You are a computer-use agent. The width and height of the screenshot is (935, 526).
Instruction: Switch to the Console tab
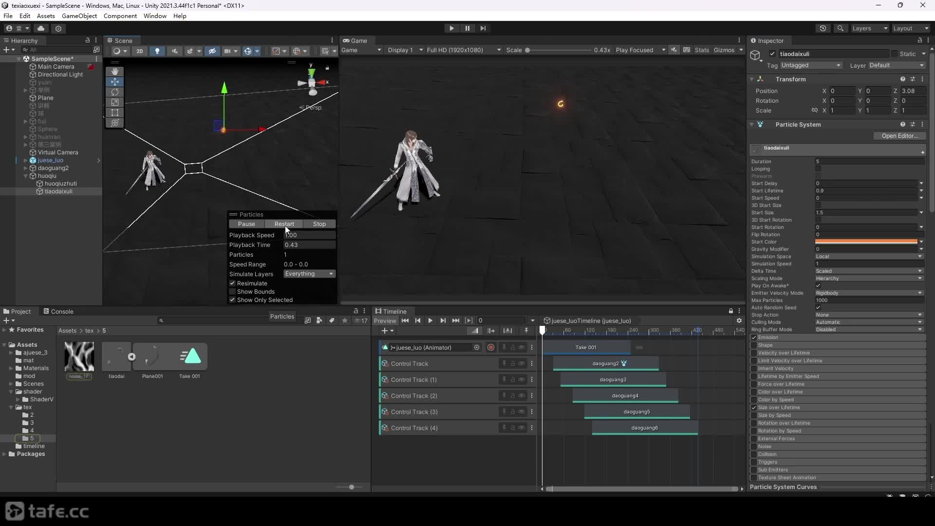[58, 311]
